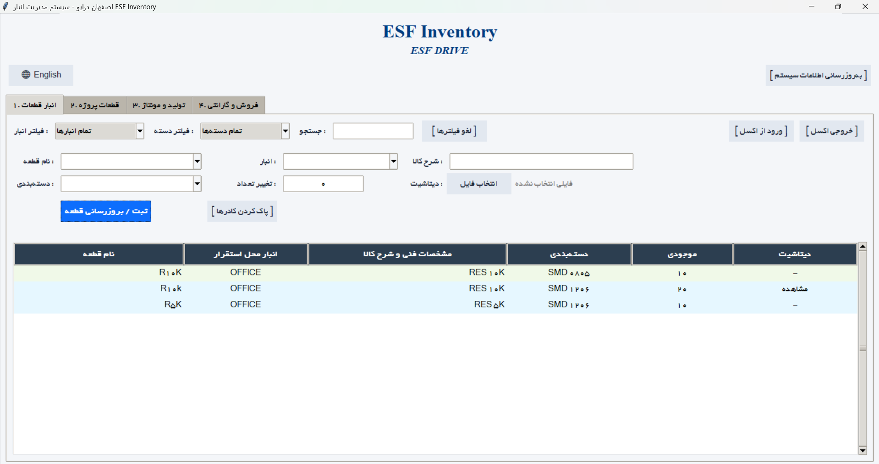The width and height of the screenshot is (879, 464).
Task: Sort by datasheet column header
Action: tap(795, 254)
